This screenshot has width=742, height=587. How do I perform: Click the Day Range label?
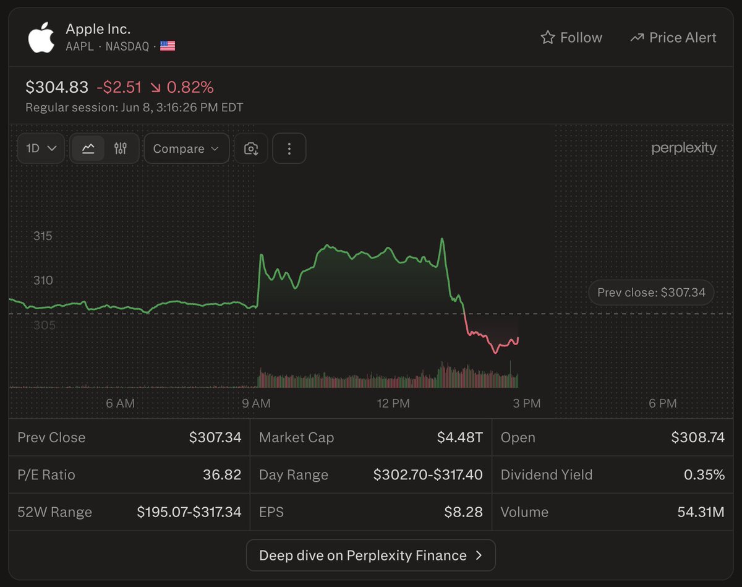coord(294,474)
